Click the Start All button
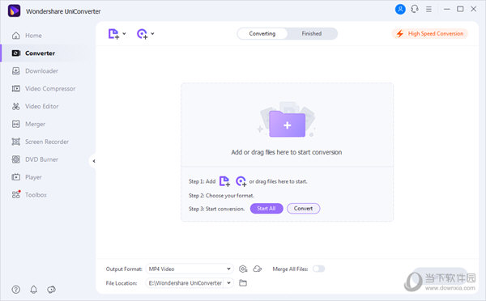 coord(266,209)
